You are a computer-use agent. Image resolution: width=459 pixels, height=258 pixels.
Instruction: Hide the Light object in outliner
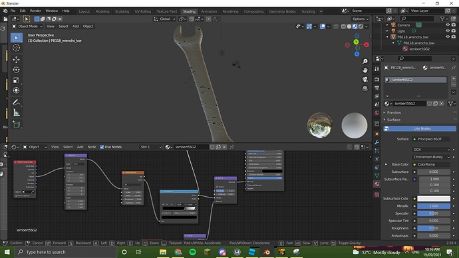point(447,31)
